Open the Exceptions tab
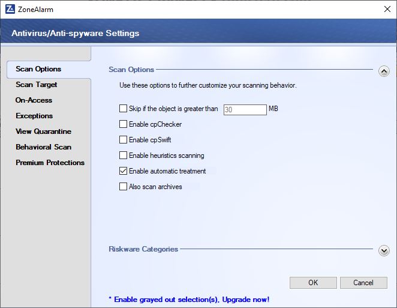The image size is (397, 308). [34, 116]
